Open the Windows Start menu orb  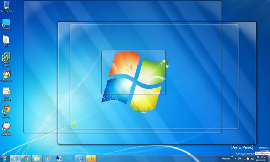tap(5, 158)
